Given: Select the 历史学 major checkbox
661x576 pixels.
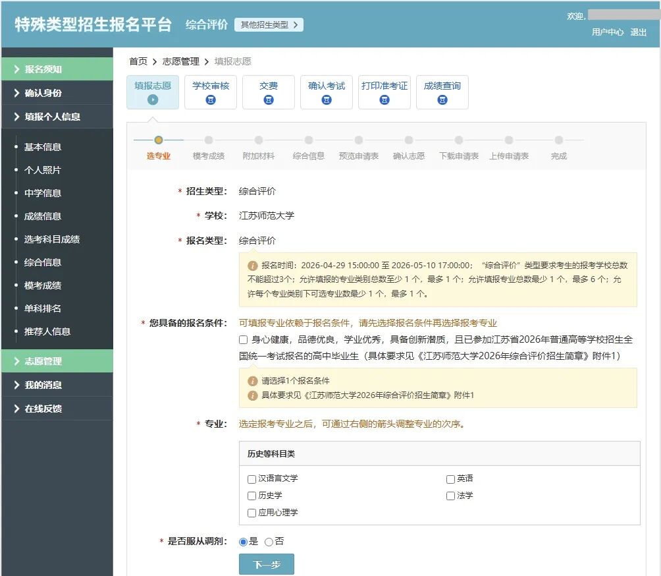Looking at the screenshot, I should [251, 496].
